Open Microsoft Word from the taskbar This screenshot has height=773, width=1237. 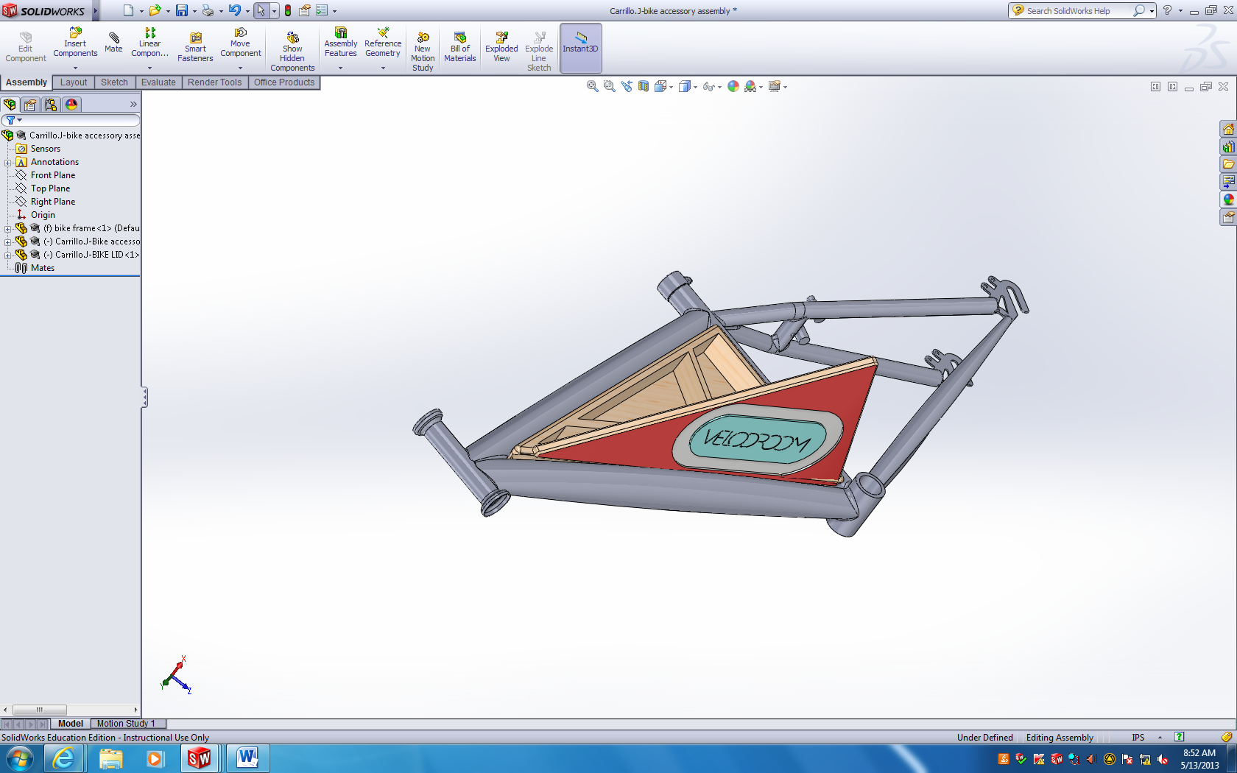247,758
